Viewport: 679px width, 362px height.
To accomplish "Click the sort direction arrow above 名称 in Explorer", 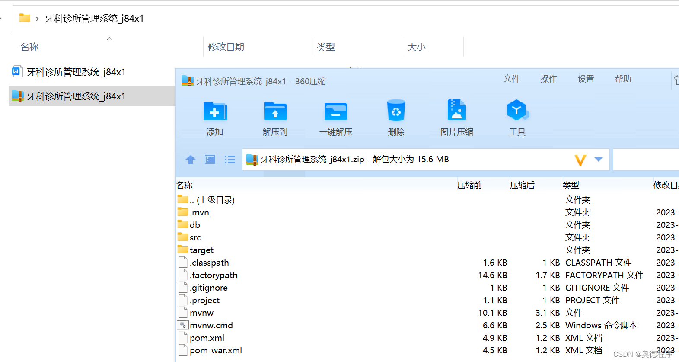I will (x=109, y=38).
